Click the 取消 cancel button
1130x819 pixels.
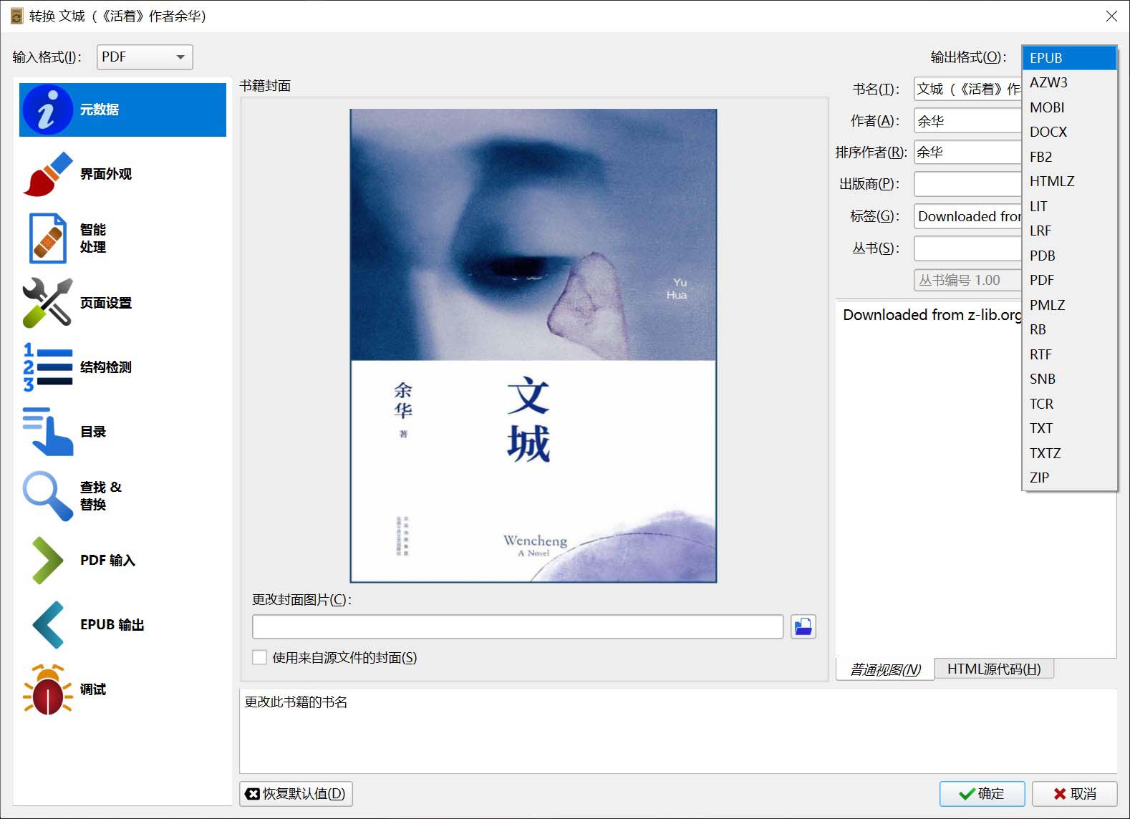pos(1074,793)
